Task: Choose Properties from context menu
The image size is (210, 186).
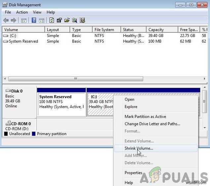Action: tap(156, 173)
